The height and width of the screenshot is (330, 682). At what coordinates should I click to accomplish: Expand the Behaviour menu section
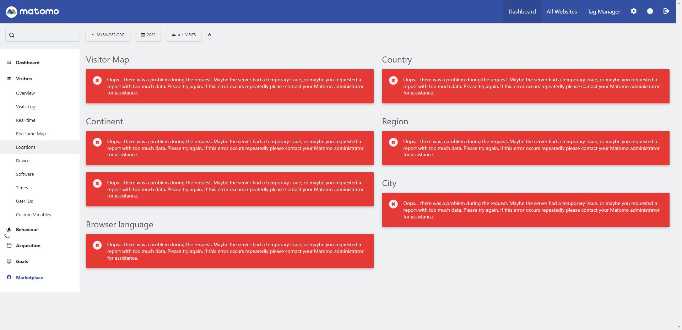[27, 230]
